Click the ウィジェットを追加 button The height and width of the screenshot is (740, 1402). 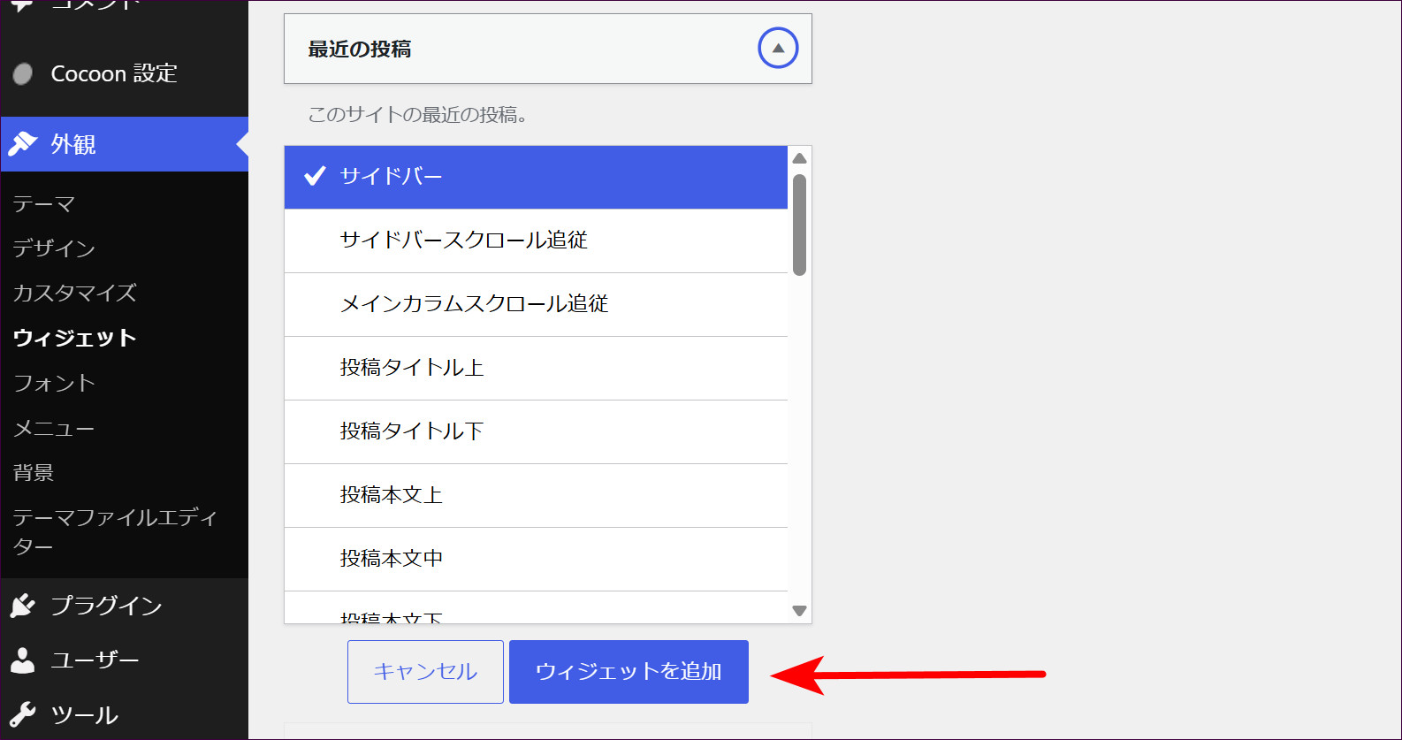(x=629, y=672)
